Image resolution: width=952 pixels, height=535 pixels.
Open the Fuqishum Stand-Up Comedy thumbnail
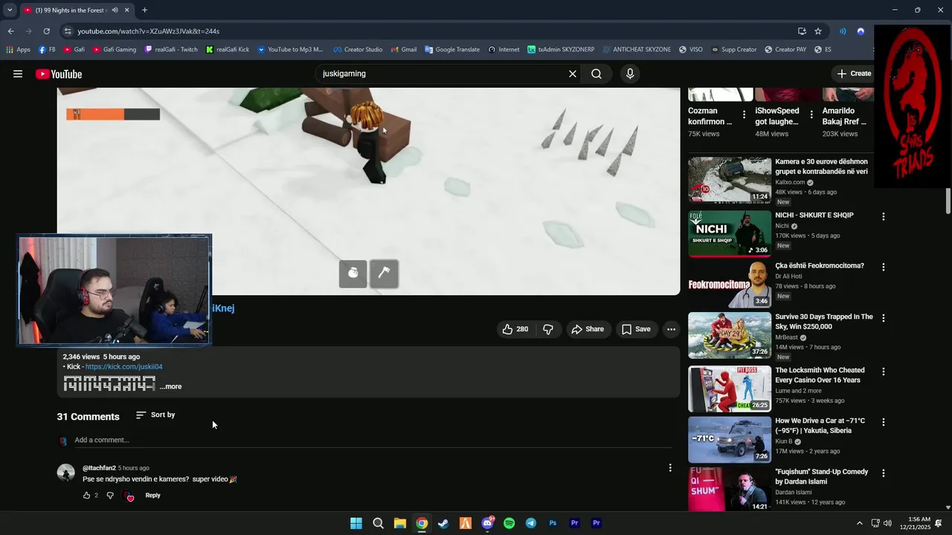(730, 490)
